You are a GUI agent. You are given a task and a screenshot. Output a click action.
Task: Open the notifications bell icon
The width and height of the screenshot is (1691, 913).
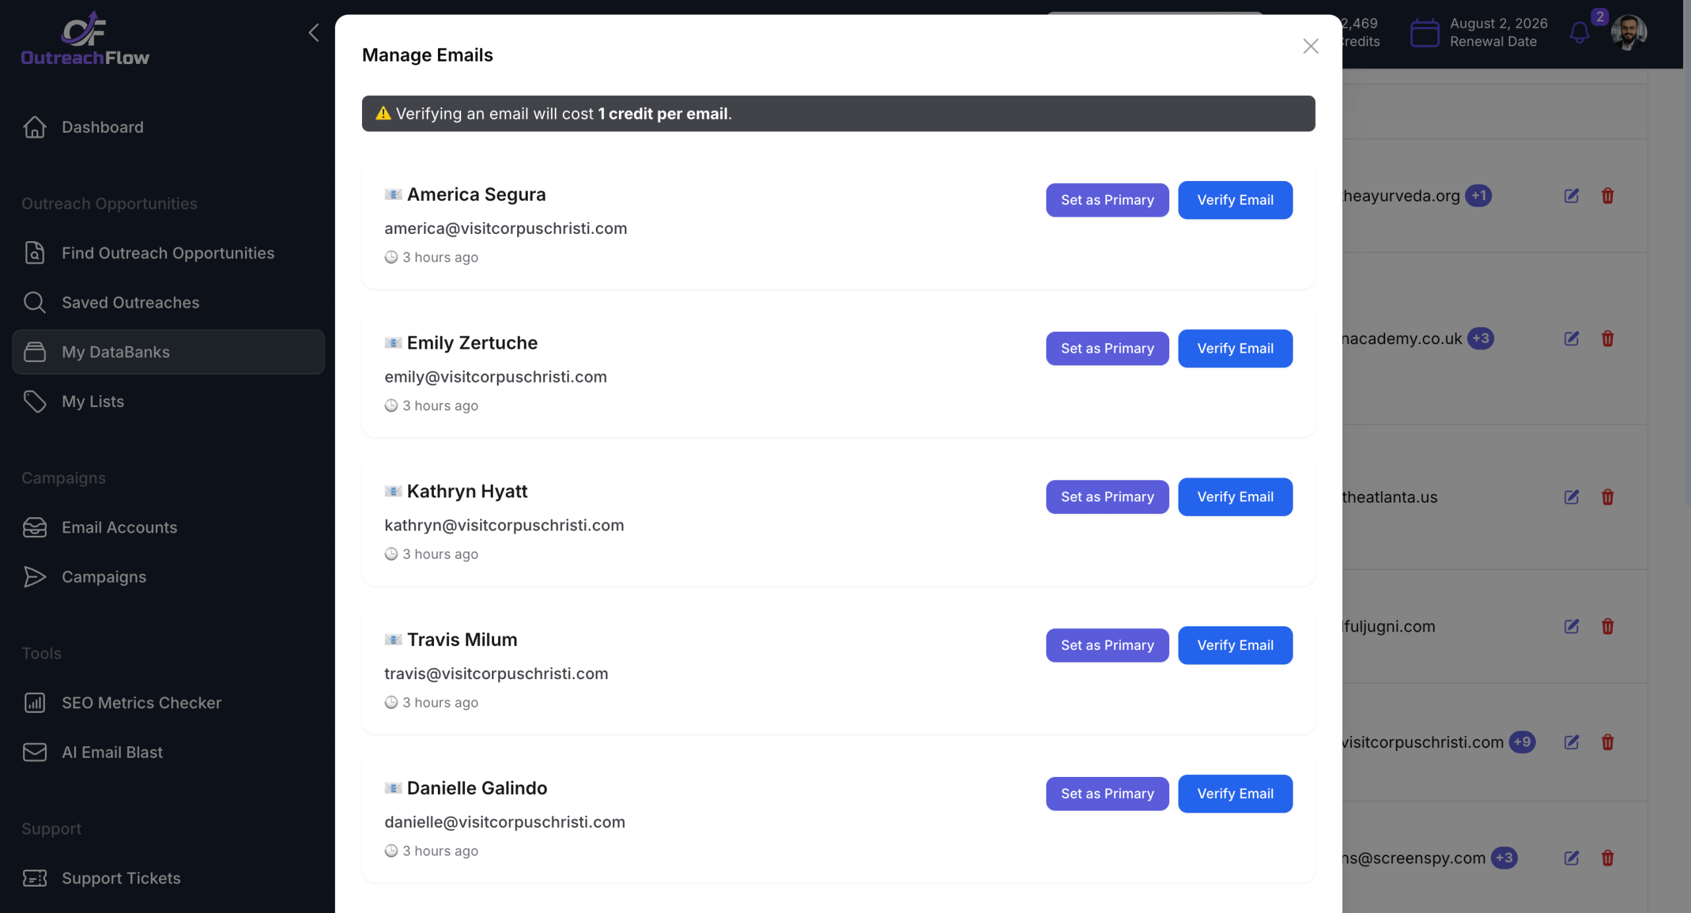1579,32
